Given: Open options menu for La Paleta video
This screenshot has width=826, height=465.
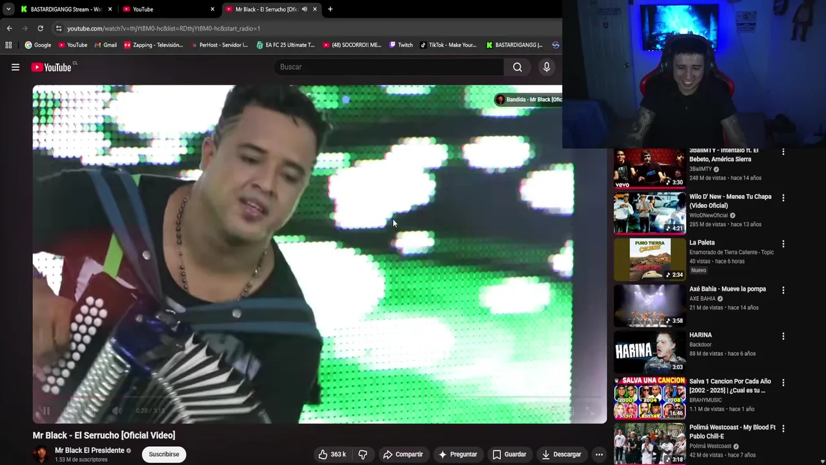Looking at the screenshot, I should click(x=783, y=244).
